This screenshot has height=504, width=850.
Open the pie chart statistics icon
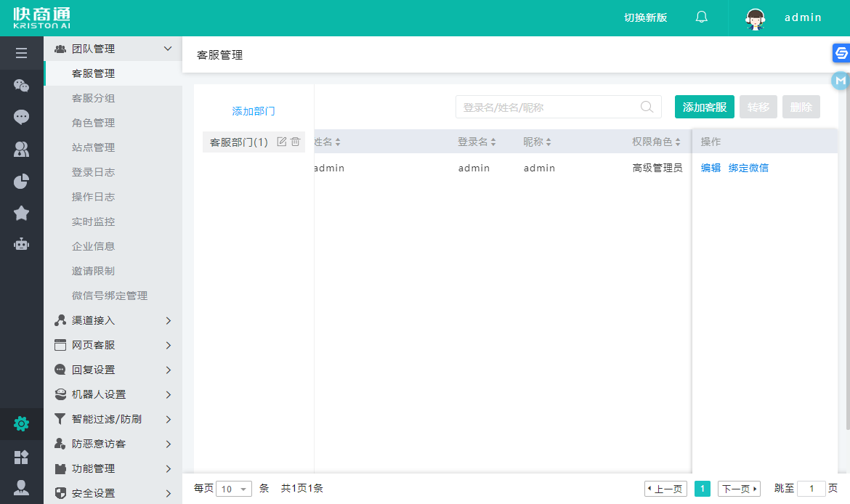click(21, 181)
